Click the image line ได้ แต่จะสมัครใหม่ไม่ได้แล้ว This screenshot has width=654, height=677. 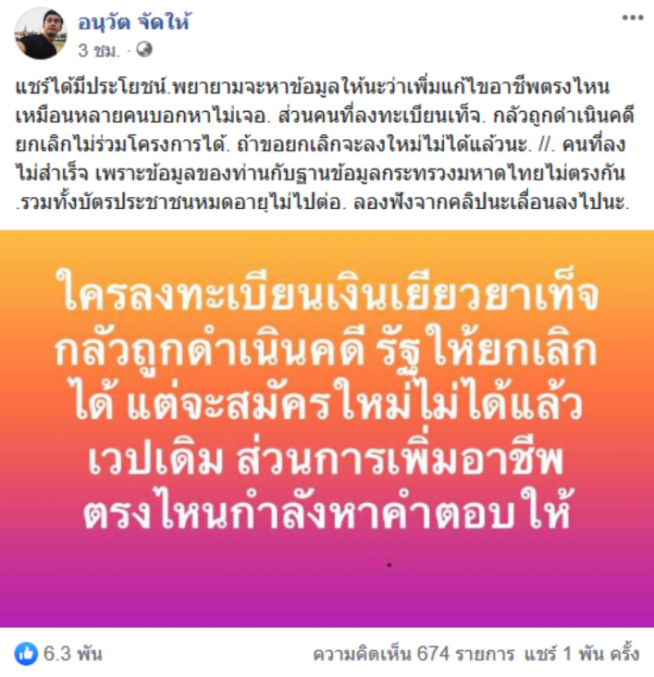tap(328, 402)
